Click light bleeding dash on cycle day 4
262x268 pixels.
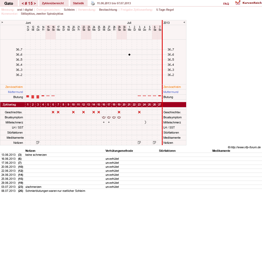point(43,96)
